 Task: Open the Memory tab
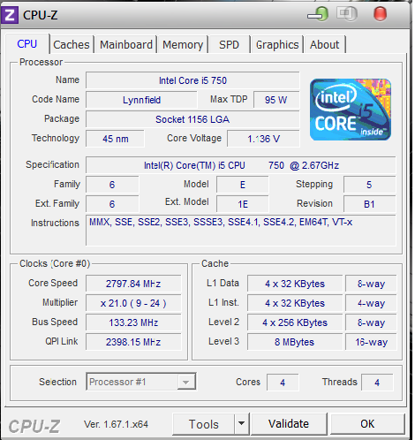pos(183,45)
